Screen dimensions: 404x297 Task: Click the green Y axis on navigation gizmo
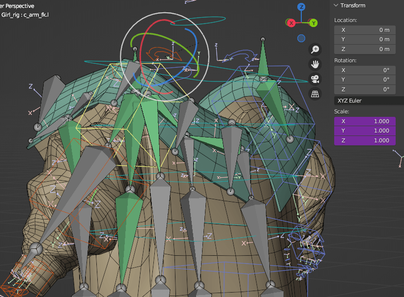coord(313,23)
